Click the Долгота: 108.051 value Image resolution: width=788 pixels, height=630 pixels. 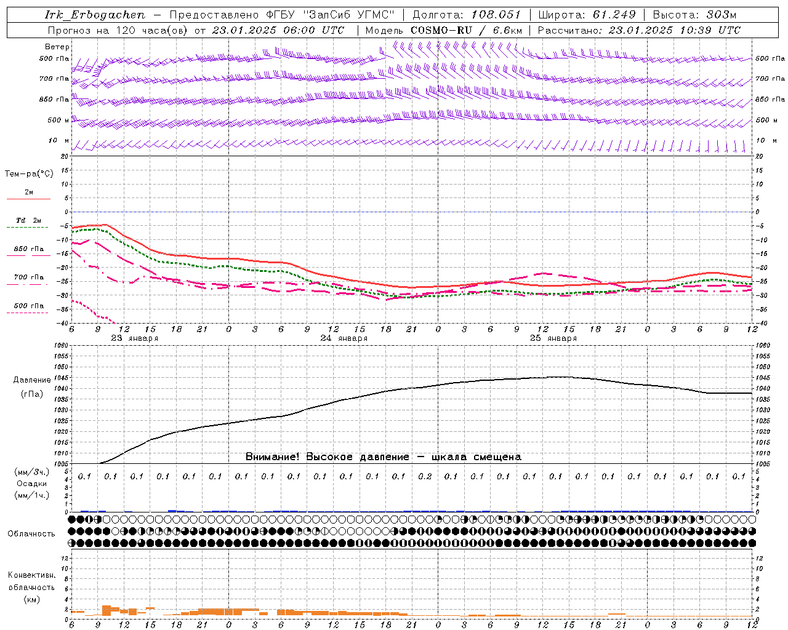(467, 15)
